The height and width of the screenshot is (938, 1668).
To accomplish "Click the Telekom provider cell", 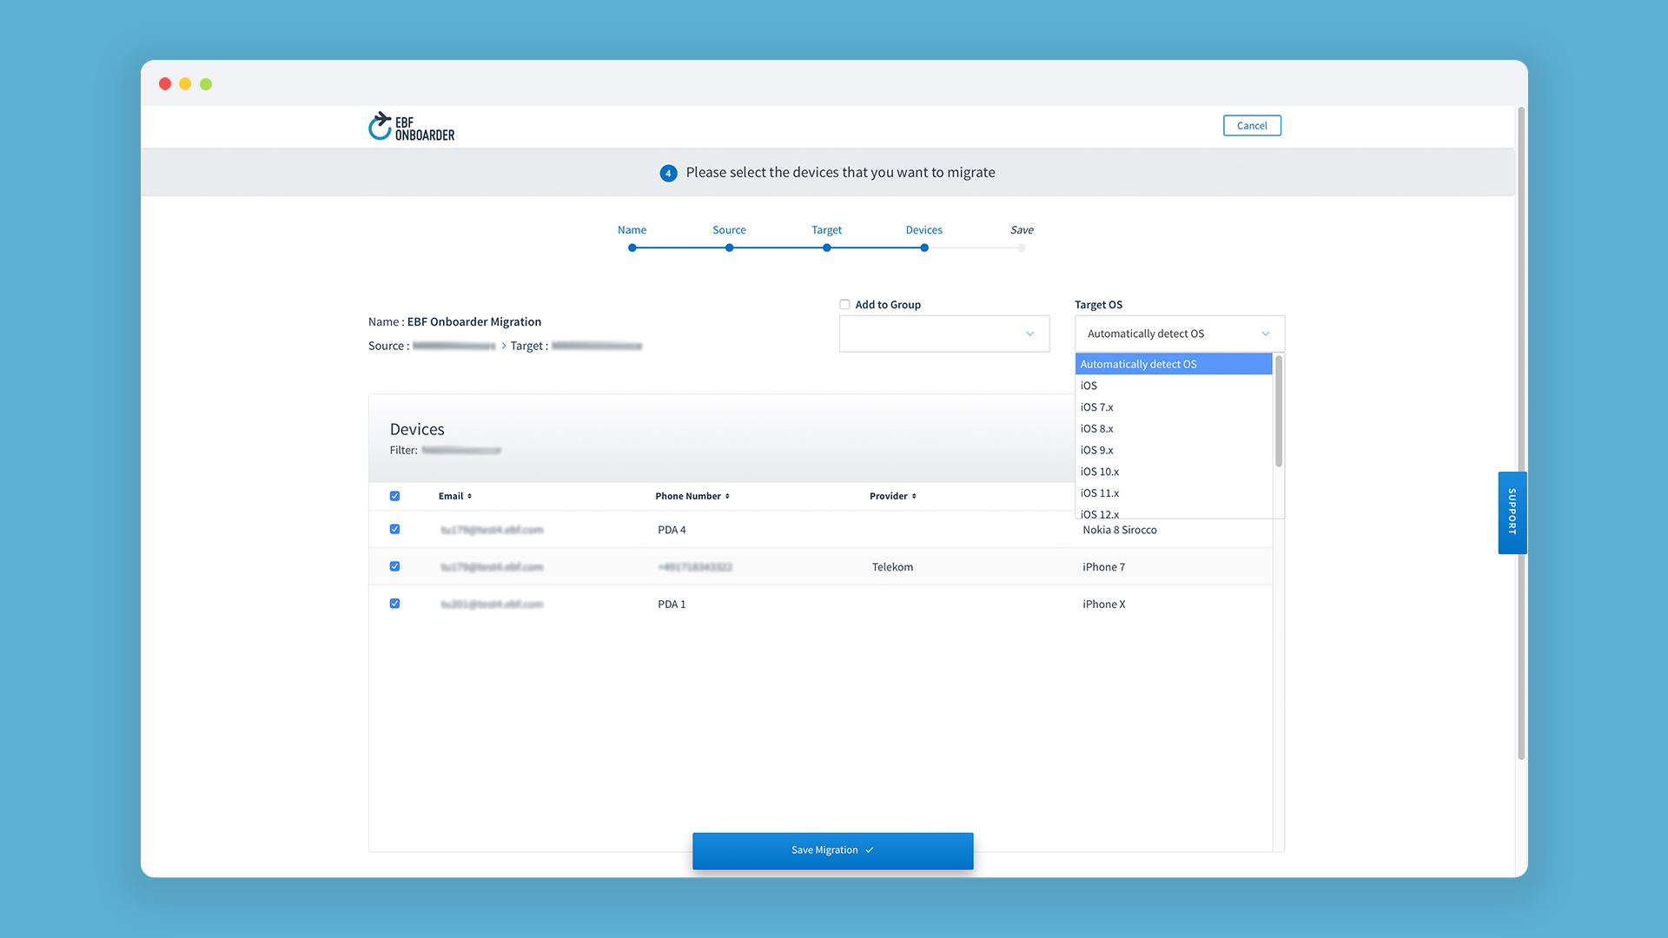I will click(x=892, y=567).
